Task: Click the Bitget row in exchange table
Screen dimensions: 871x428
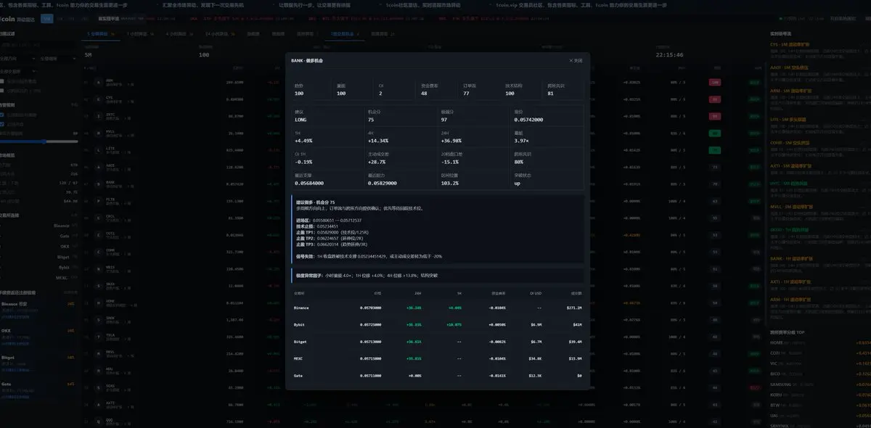Action: [438, 341]
